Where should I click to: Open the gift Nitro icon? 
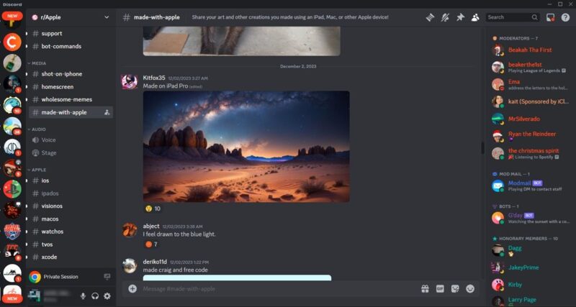click(425, 288)
